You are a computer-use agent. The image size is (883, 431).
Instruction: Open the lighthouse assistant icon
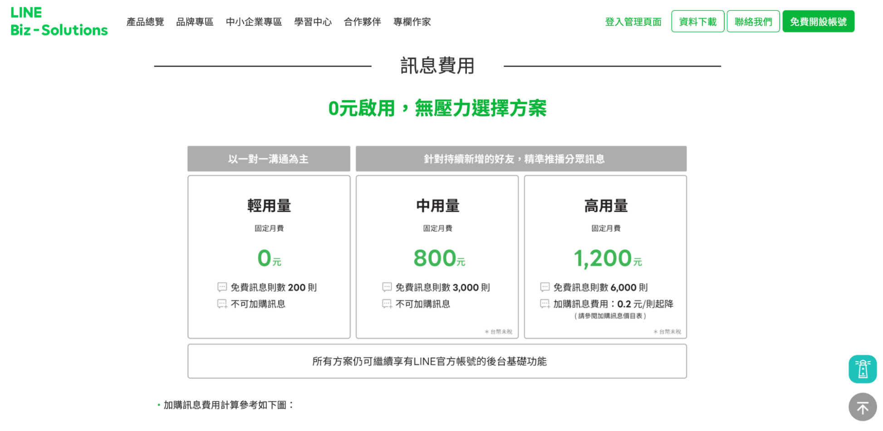[863, 369]
